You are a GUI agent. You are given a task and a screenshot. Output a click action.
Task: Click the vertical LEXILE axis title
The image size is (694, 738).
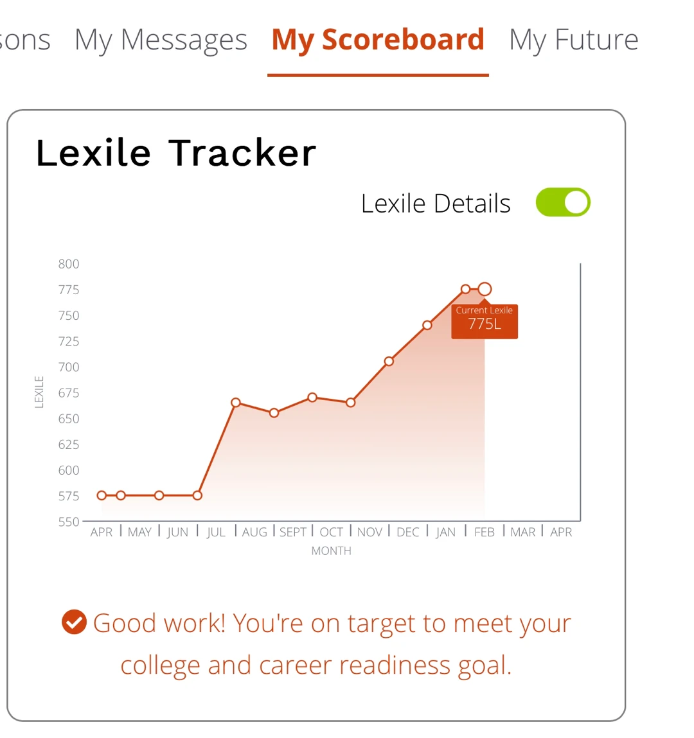click(x=39, y=392)
